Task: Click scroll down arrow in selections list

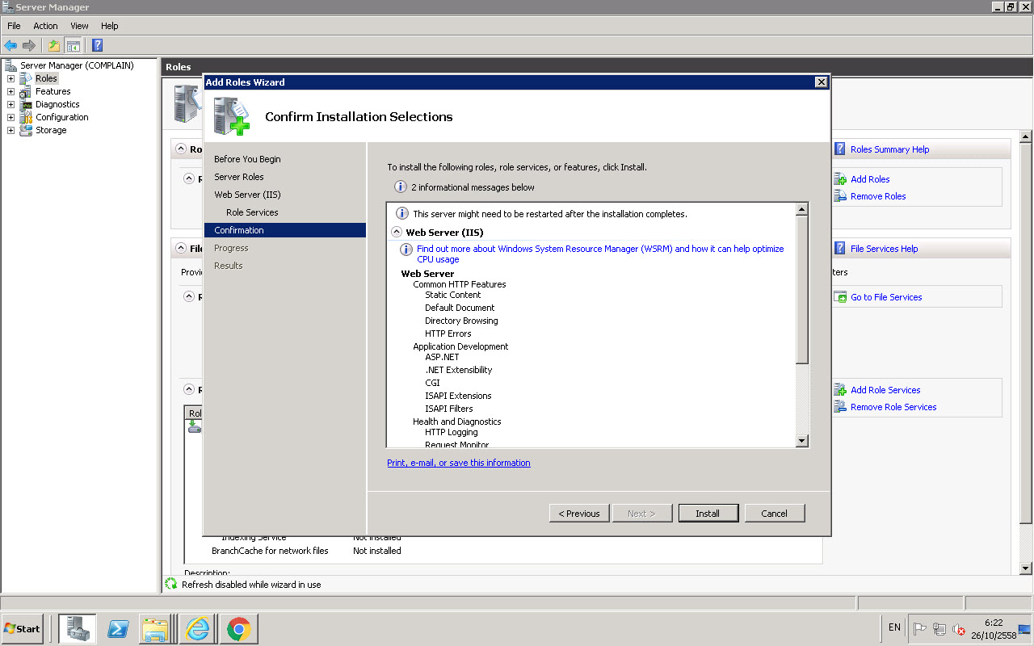Action: (802, 441)
